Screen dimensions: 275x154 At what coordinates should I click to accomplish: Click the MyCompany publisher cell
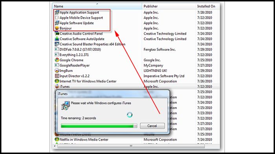153,65
